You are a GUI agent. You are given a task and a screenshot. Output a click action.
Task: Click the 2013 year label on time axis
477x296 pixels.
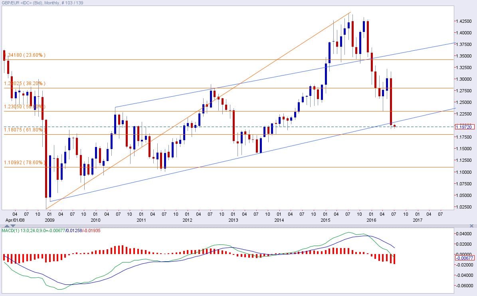[233, 220]
